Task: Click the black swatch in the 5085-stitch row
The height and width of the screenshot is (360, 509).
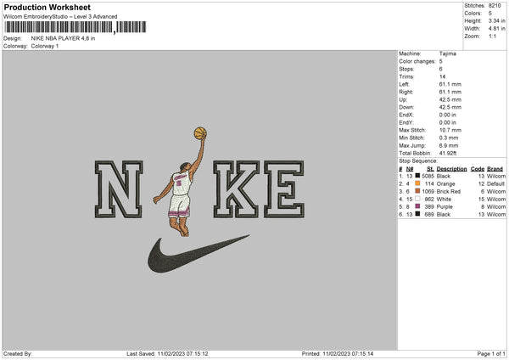Action: point(417,176)
